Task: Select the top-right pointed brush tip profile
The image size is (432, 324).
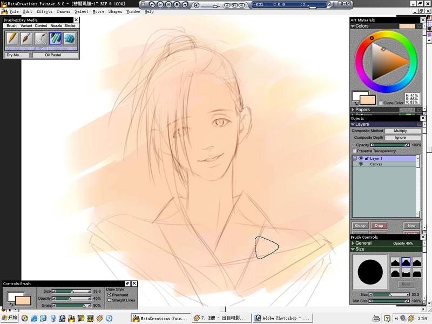Action: coord(416,262)
